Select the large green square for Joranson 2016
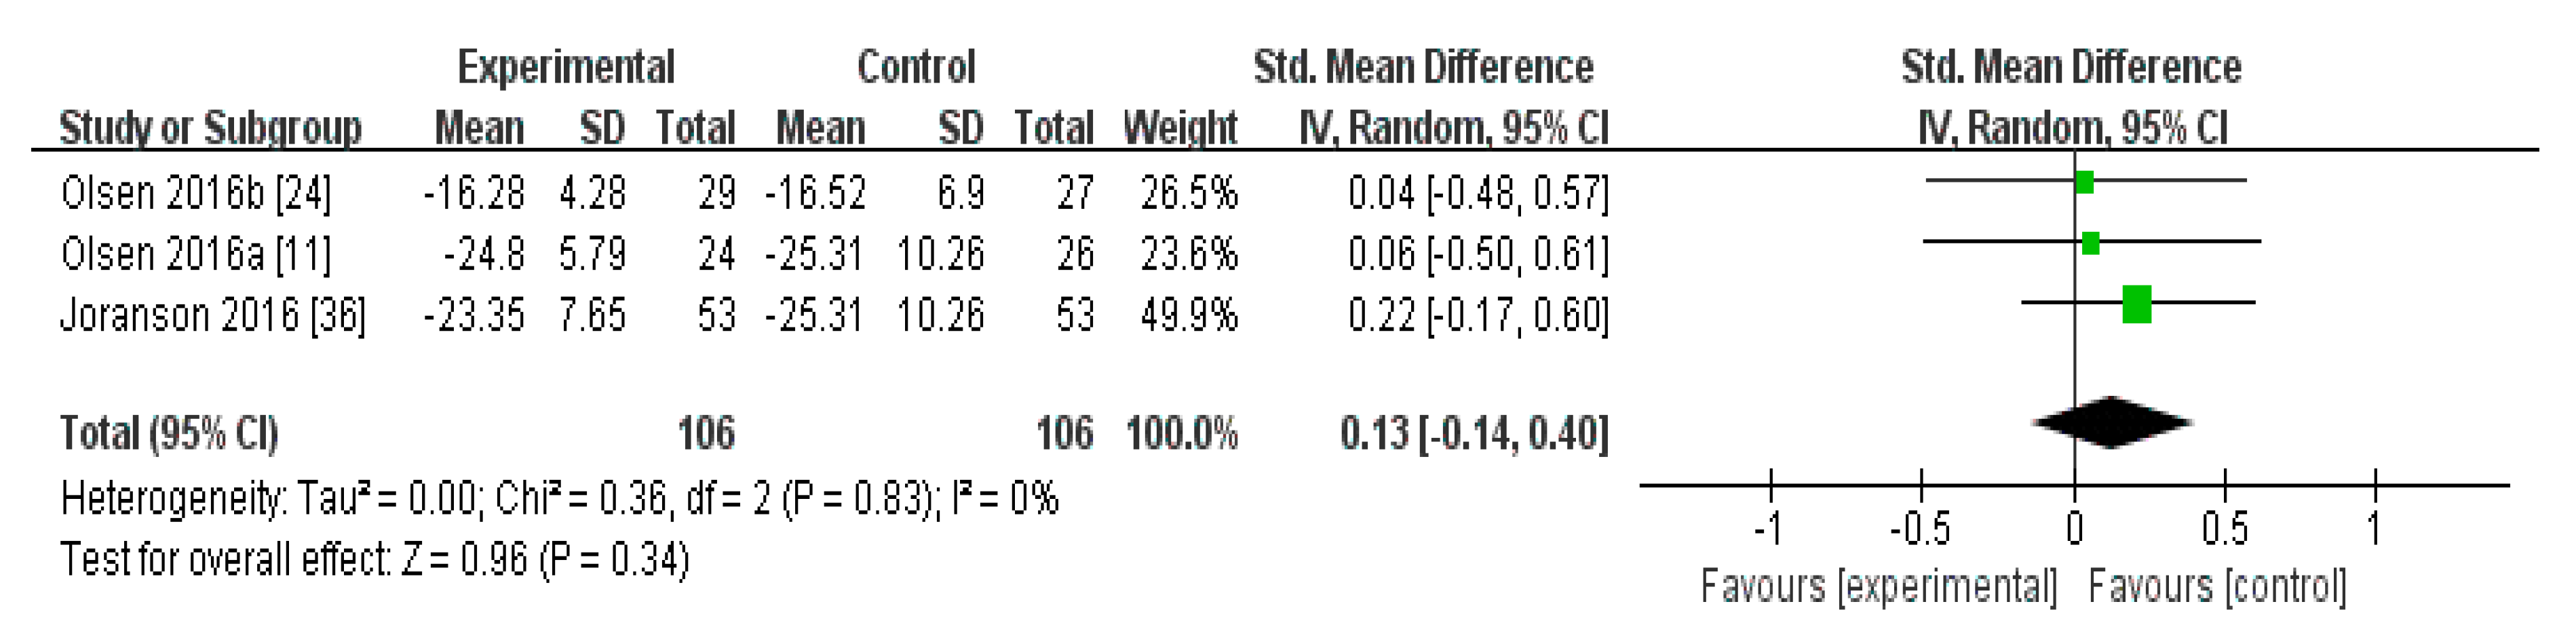Image resolution: width=2576 pixels, height=644 pixels. point(2136,304)
